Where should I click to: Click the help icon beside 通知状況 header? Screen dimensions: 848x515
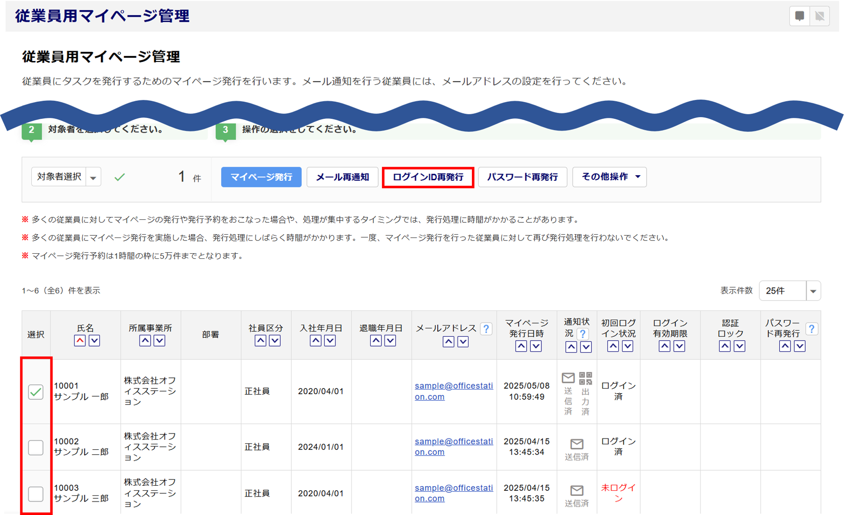click(x=583, y=334)
